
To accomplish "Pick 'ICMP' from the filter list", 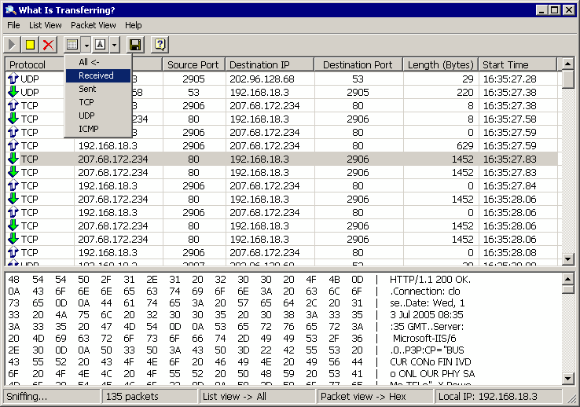I will (x=89, y=129).
